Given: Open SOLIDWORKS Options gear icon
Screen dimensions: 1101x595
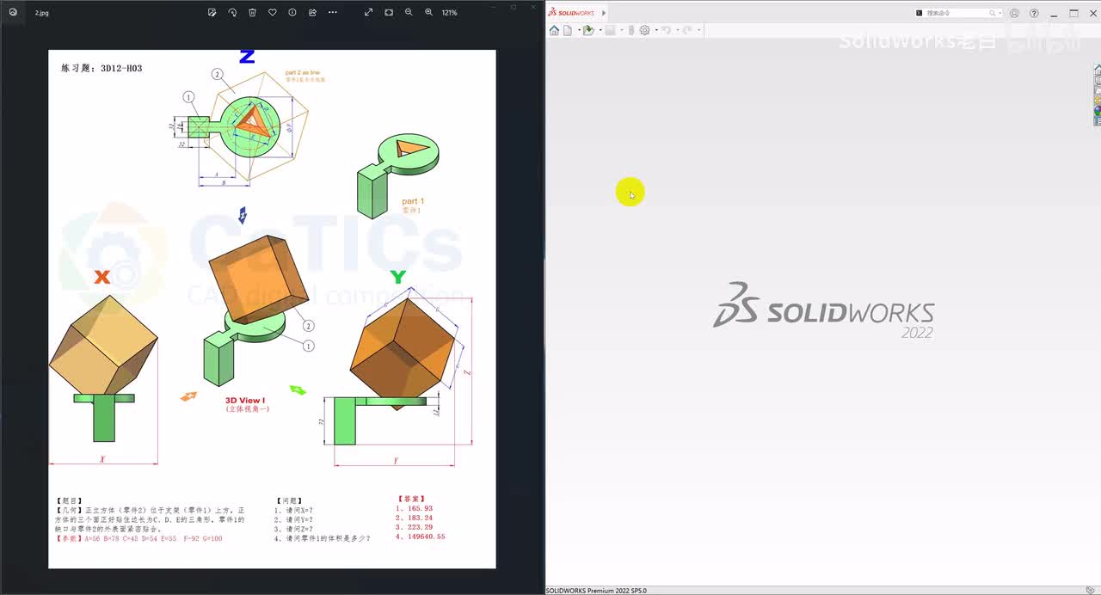Looking at the screenshot, I should [644, 30].
